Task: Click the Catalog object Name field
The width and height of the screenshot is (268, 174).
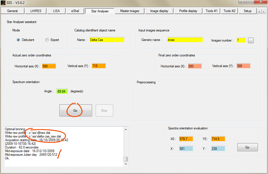Action: pos(107,40)
